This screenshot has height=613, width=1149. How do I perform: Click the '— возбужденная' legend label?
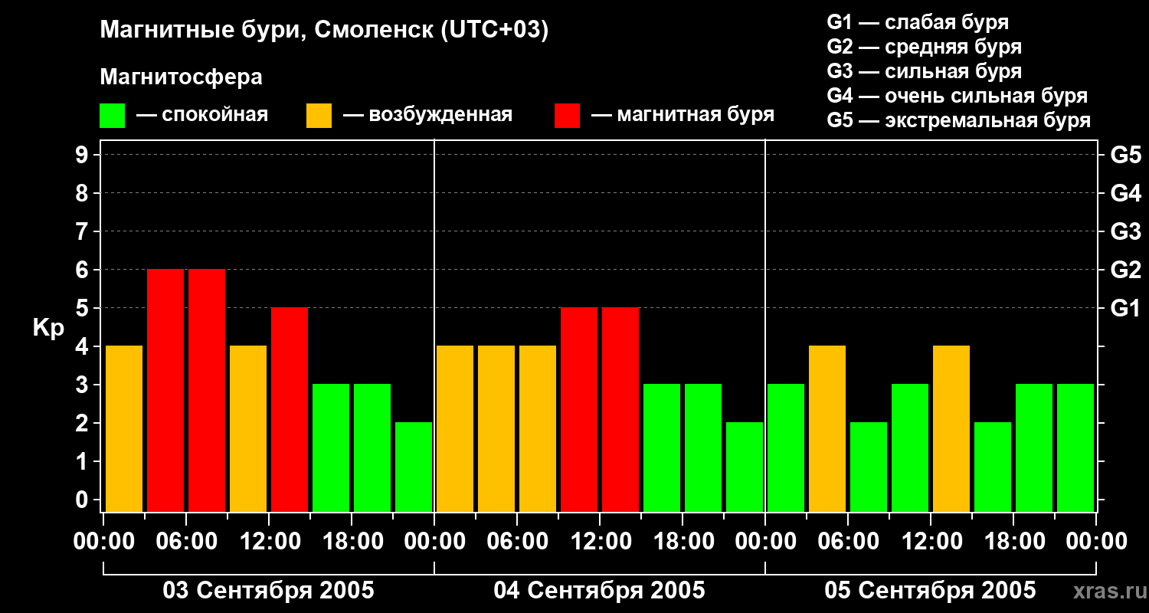point(427,116)
